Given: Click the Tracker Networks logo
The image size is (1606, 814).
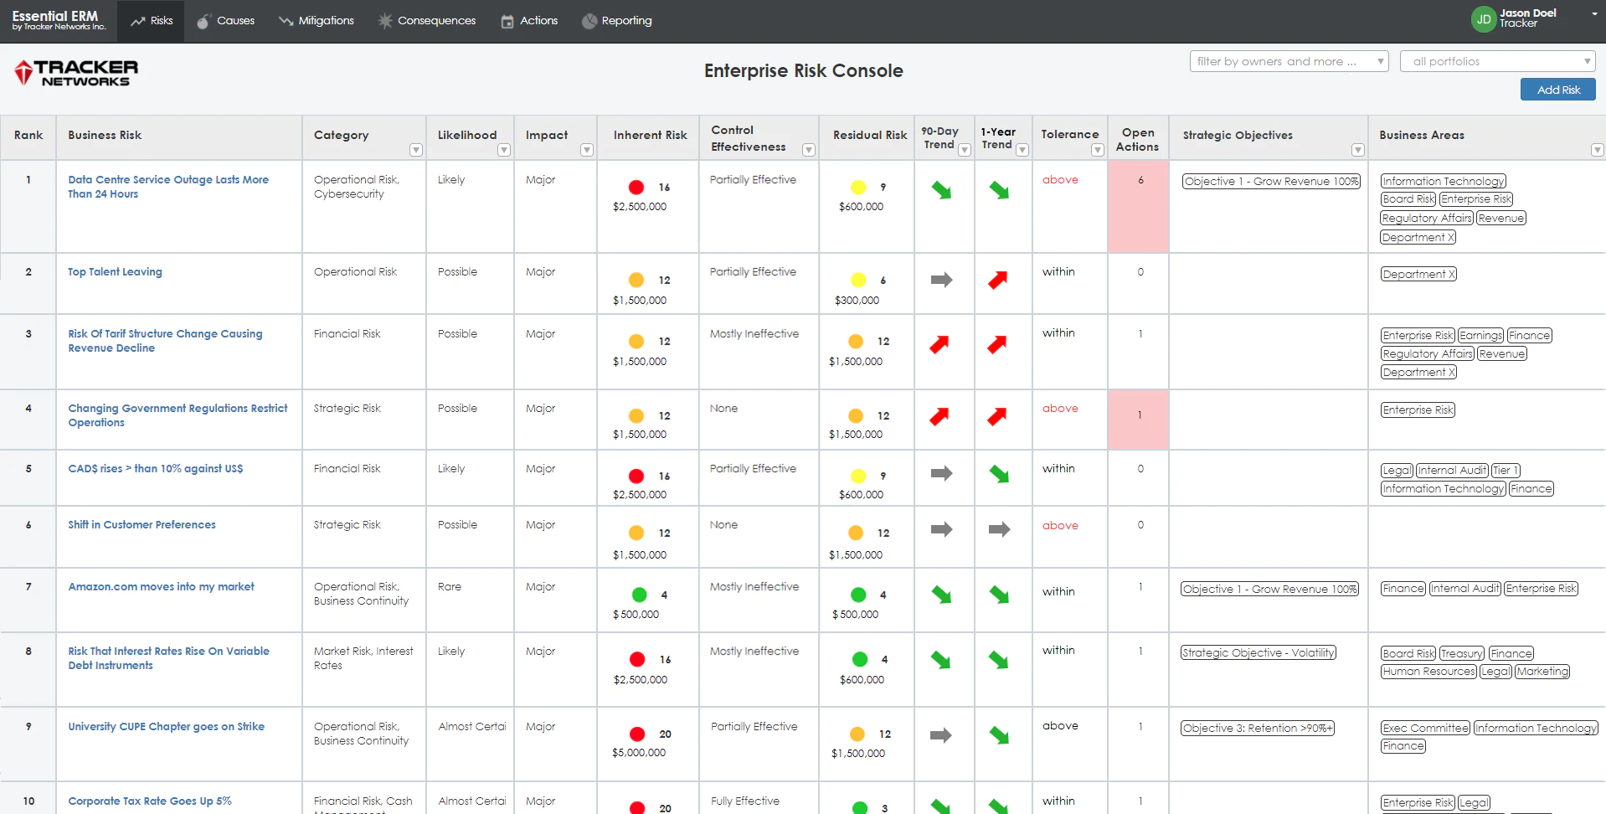Looking at the screenshot, I should click(76, 73).
